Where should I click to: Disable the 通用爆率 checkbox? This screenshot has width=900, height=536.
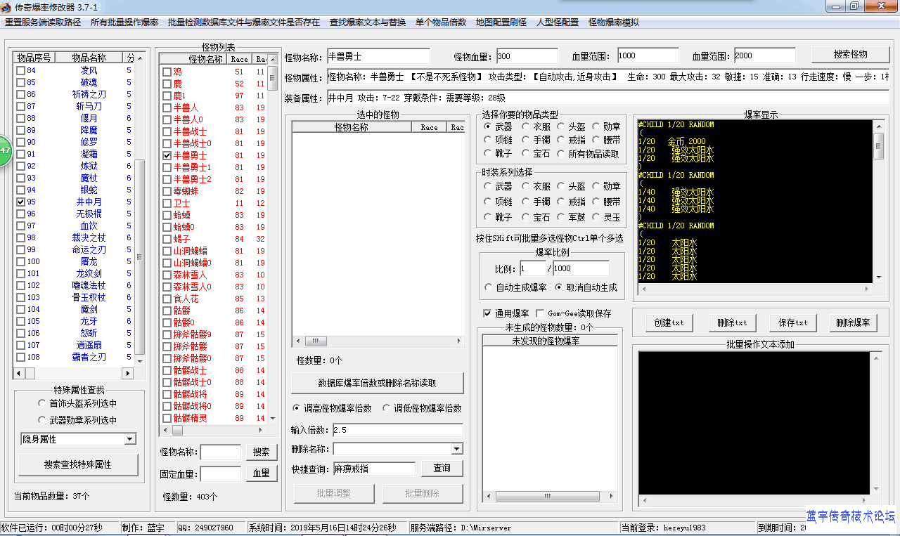coord(487,313)
